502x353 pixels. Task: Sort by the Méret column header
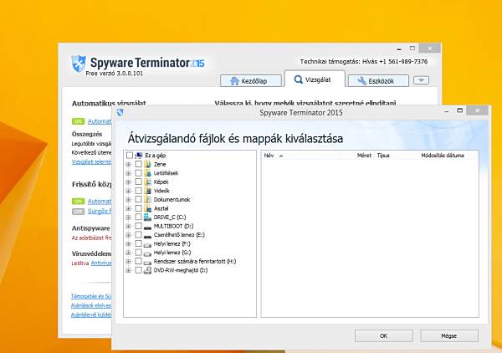pyautogui.click(x=364, y=156)
